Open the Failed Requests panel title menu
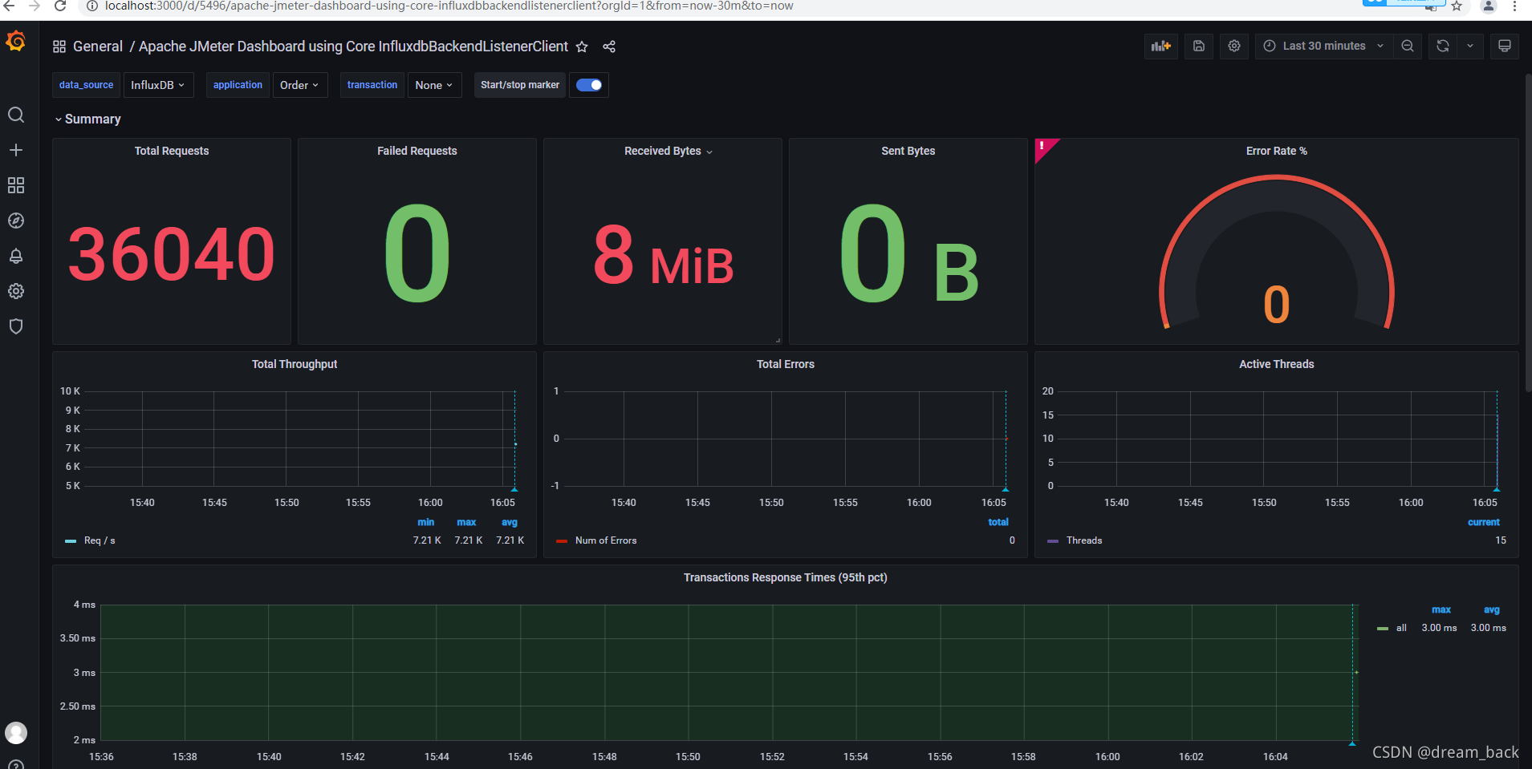The image size is (1532, 769). pos(417,151)
